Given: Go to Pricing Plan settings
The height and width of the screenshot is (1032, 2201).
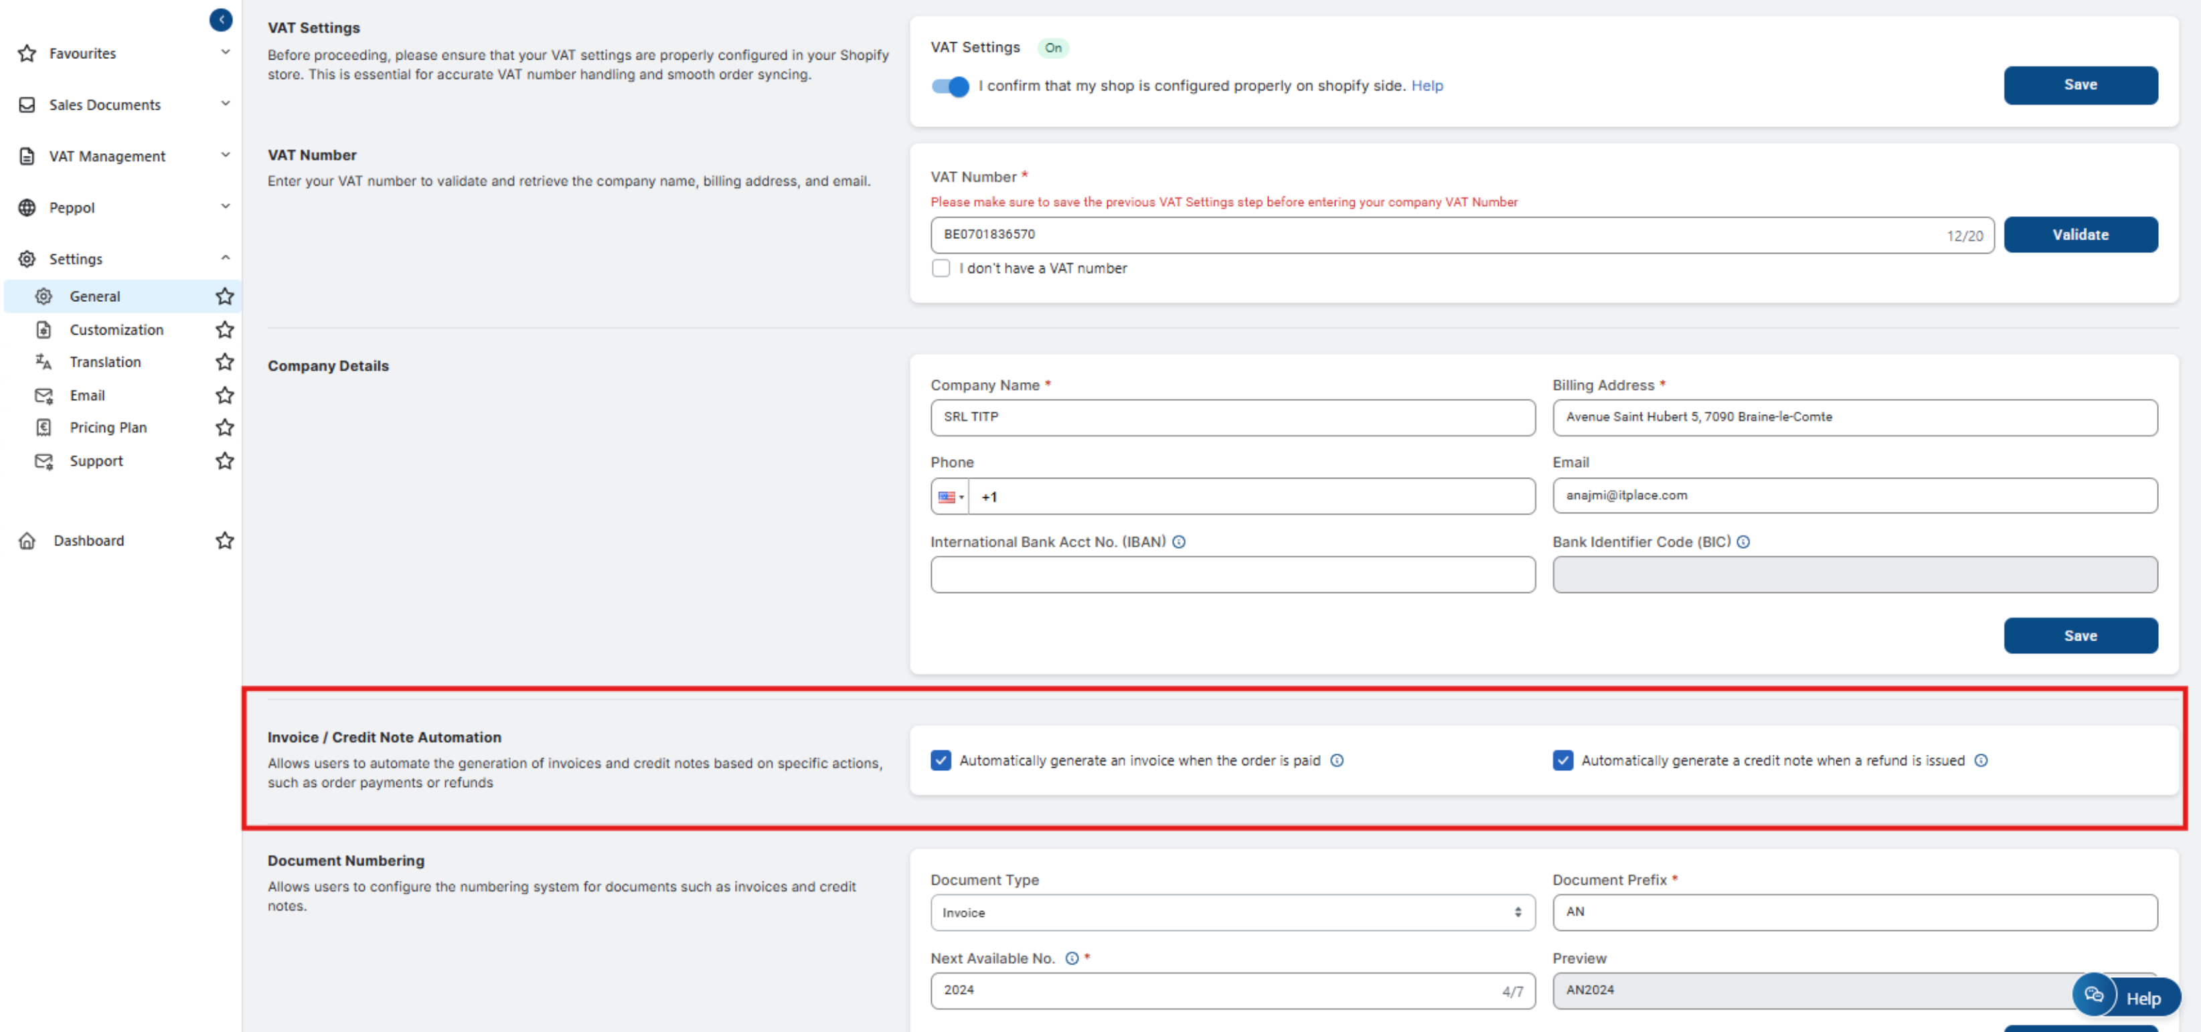Looking at the screenshot, I should pyautogui.click(x=108, y=428).
